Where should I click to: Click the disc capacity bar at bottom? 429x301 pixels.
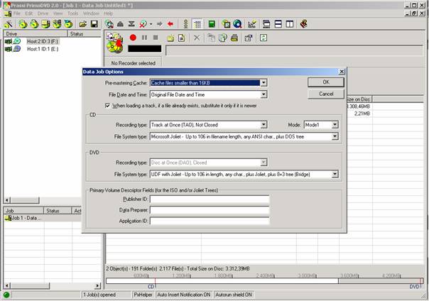tap(263, 282)
